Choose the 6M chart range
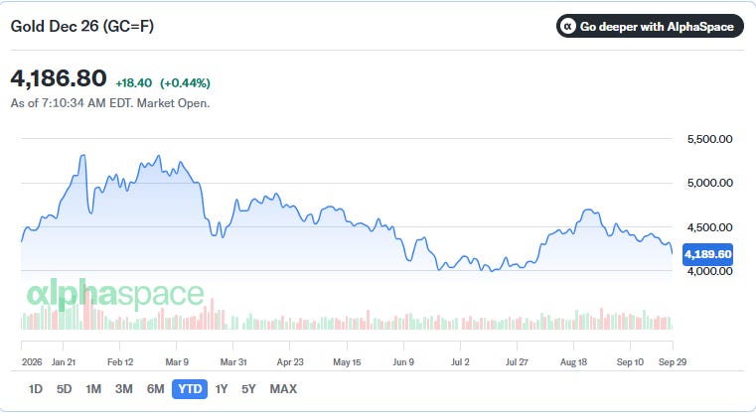The width and height of the screenshot is (756, 417). (x=155, y=389)
